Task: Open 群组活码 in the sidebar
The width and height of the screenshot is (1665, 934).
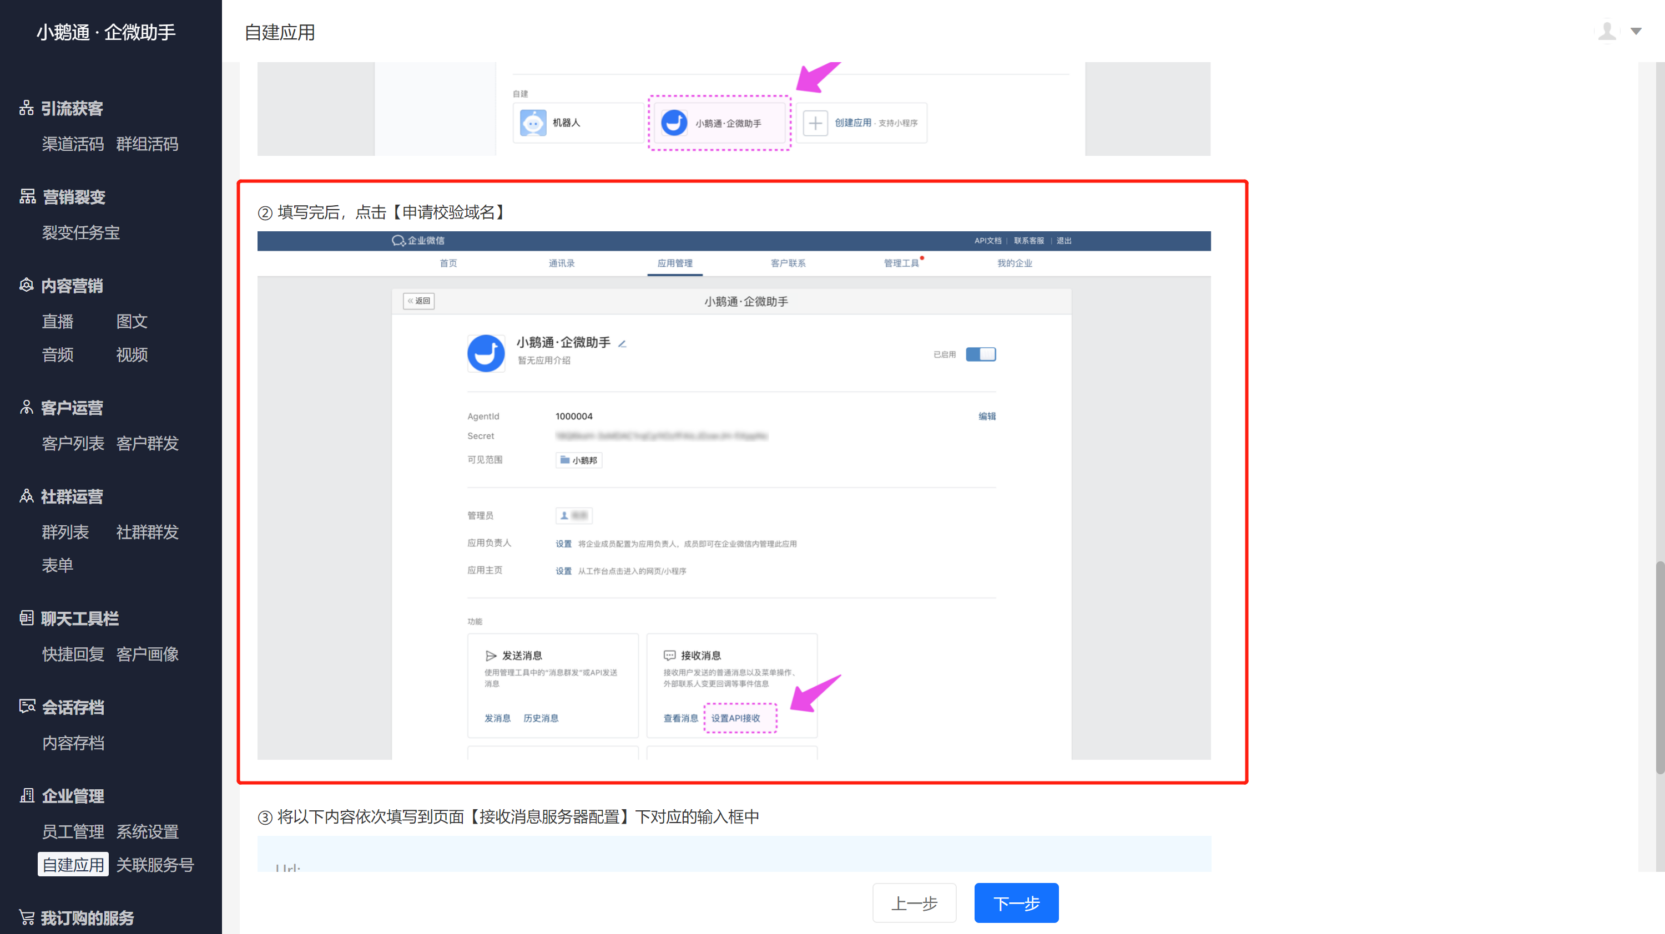Action: point(148,144)
